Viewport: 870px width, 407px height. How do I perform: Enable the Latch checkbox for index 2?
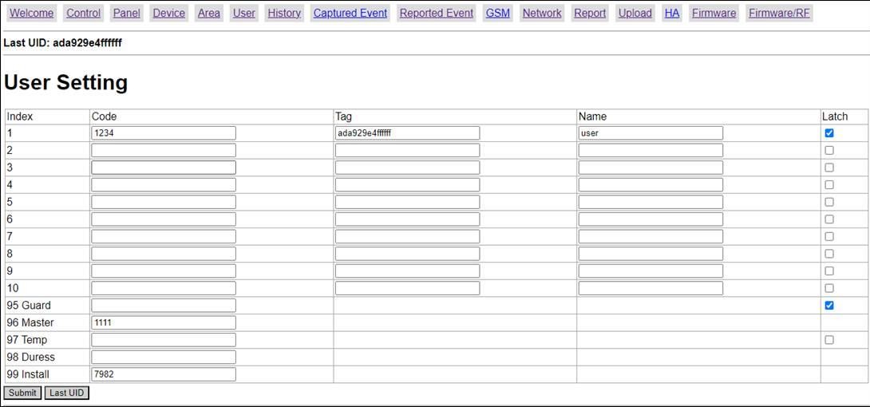tap(829, 150)
